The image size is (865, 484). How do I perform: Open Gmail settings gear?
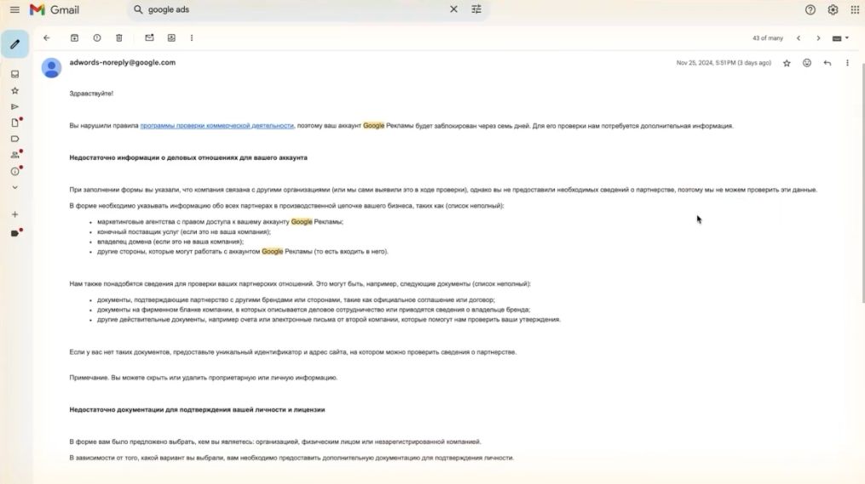pyautogui.click(x=833, y=10)
